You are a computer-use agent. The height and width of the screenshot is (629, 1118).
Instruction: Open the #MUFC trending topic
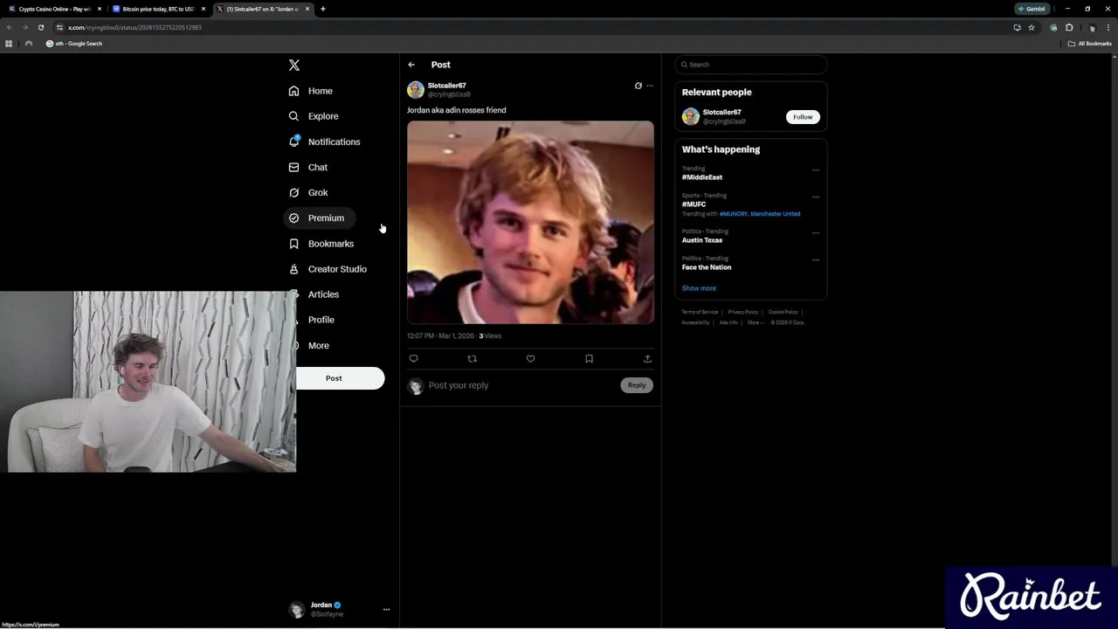pos(694,204)
